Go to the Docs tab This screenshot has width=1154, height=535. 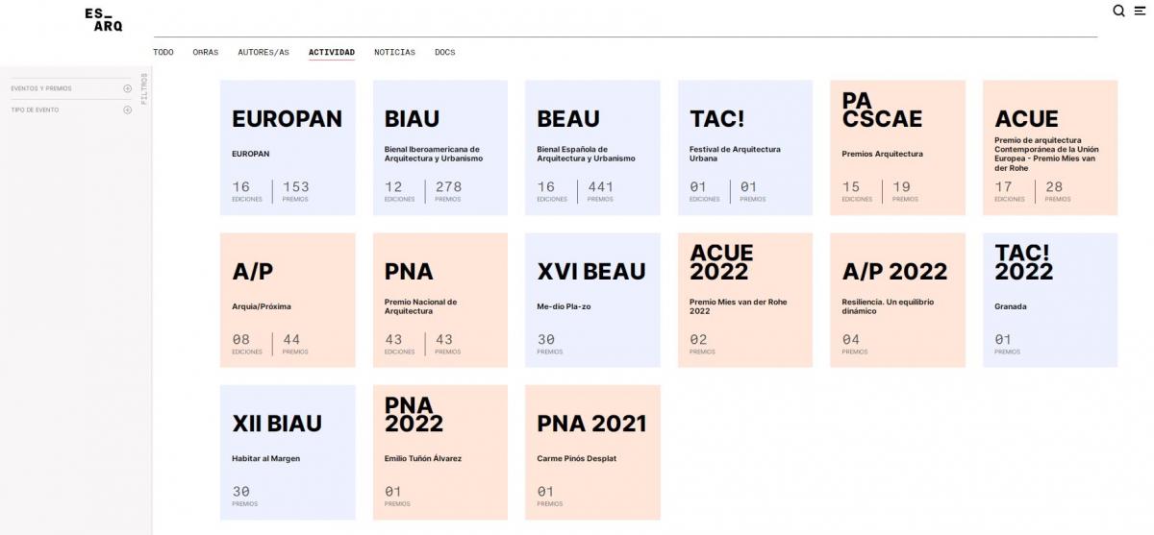tap(445, 52)
